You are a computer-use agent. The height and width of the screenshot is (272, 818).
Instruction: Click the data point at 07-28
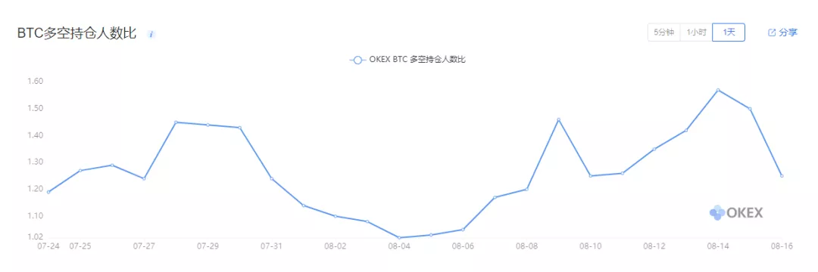click(x=176, y=122)
